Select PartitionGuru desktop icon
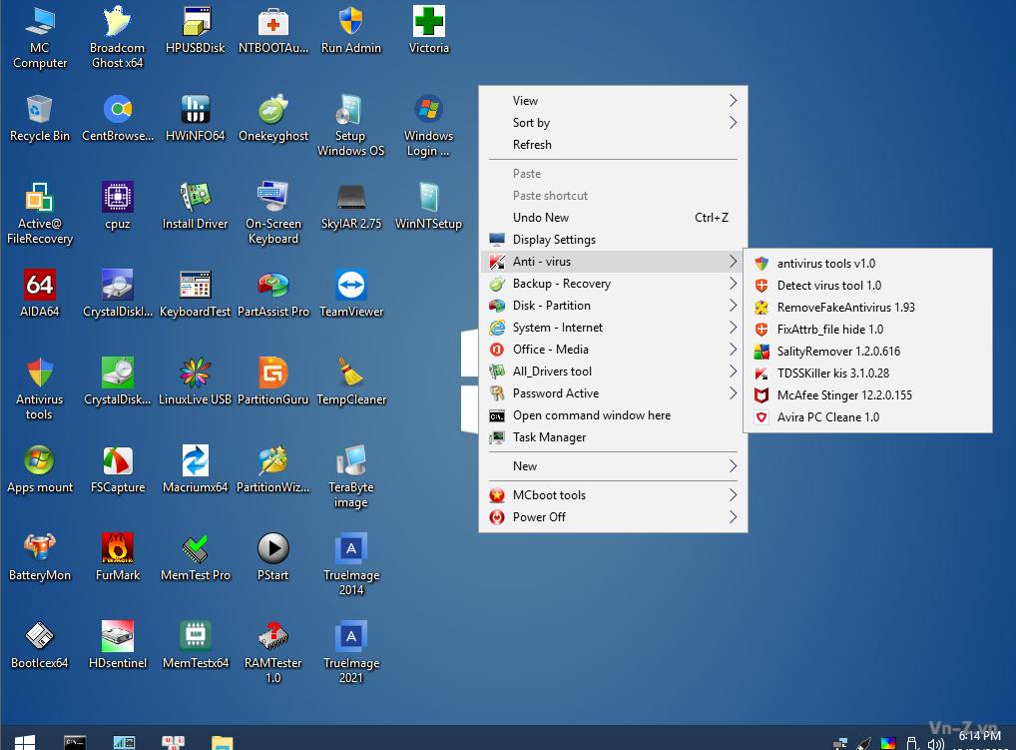Viewport: 1016px width, 750px height. [272, 381]
